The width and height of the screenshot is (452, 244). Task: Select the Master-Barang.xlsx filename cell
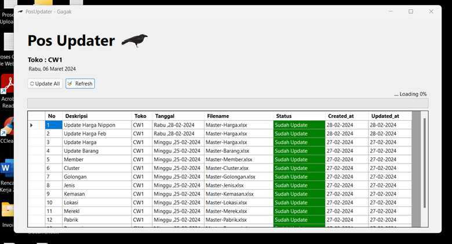239,151
